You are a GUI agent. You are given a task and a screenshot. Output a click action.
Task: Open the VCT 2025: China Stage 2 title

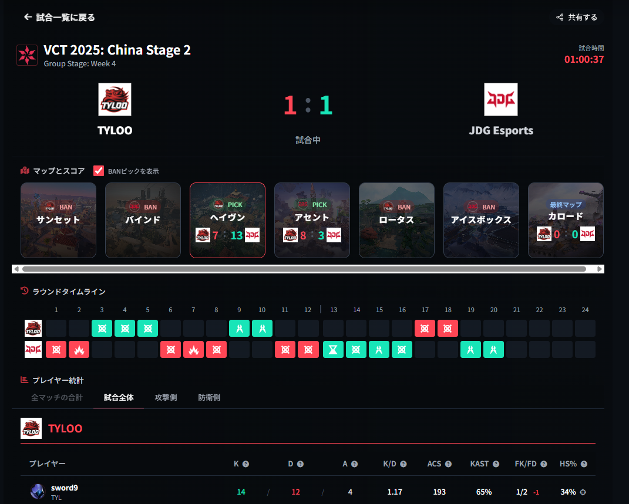117,50
